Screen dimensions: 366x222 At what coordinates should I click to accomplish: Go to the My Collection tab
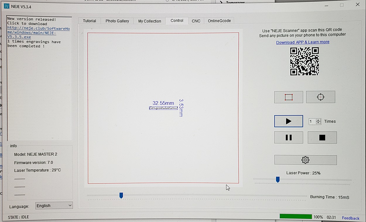click(x=150, y=21)
